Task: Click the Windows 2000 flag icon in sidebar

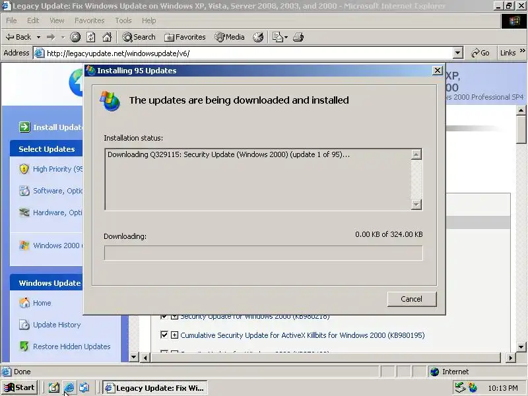Action: (x=24, y=246)
